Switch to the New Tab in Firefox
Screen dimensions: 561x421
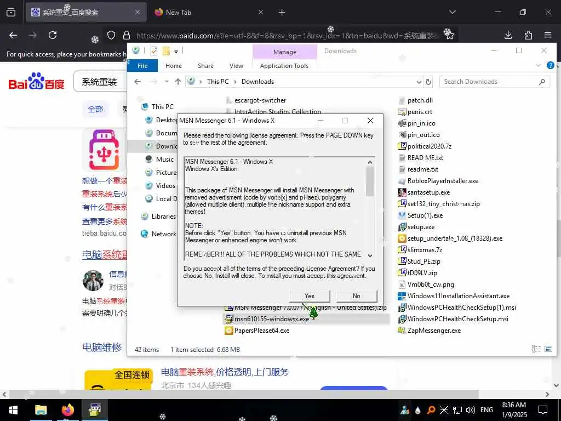click(x=209, y=12)
